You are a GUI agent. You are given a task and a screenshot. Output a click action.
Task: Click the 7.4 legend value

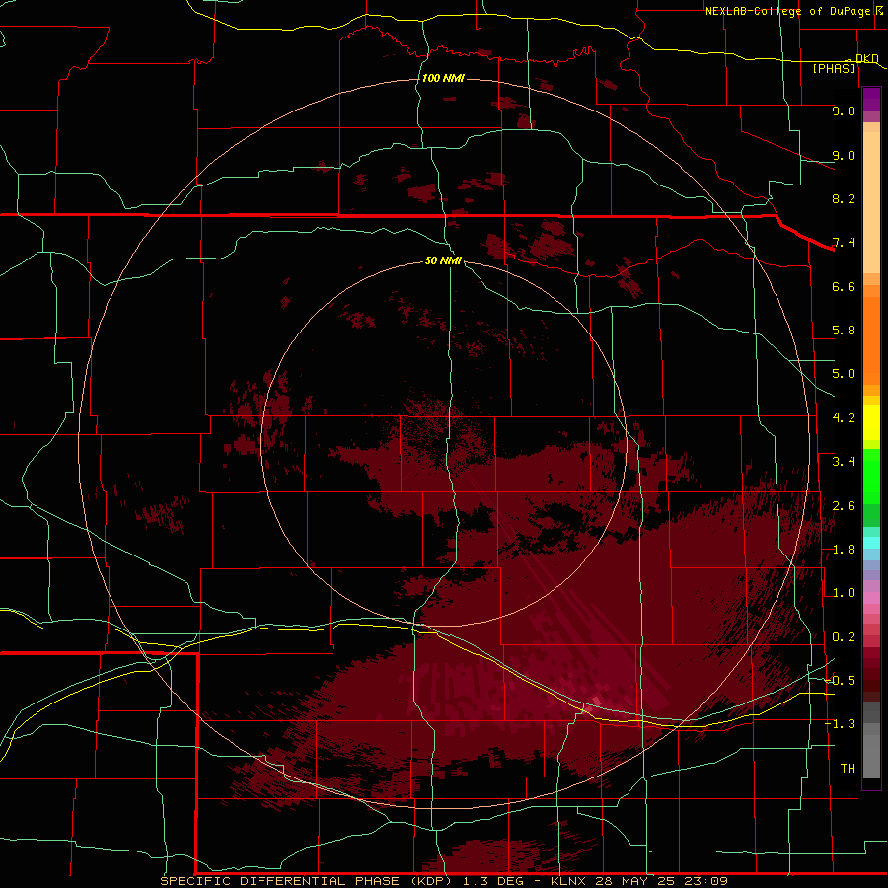click(844, 243)
